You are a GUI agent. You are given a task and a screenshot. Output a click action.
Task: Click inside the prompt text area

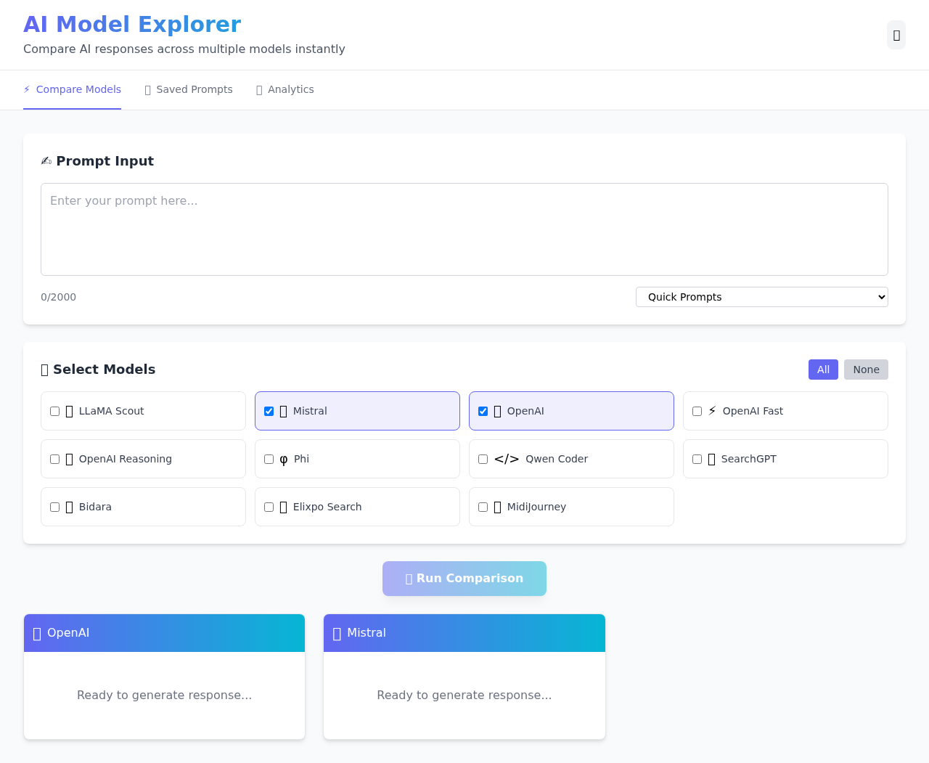464,229
